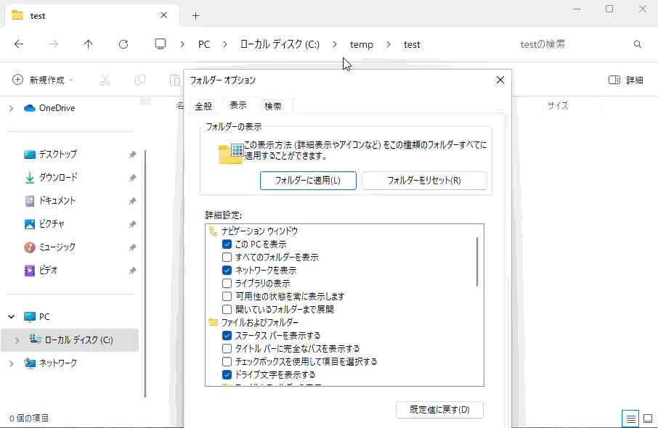658x428 pixels.
Task: Click PC in the address breadcrumb
Action: pos(204,44)
